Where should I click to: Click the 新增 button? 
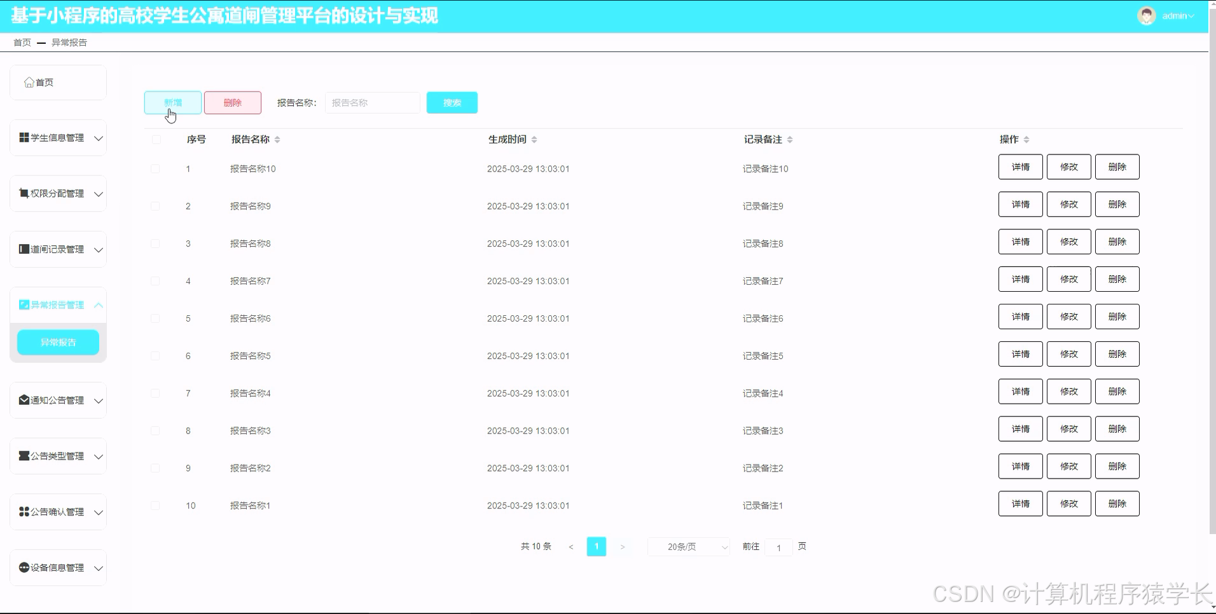click(x=172, y=102)
